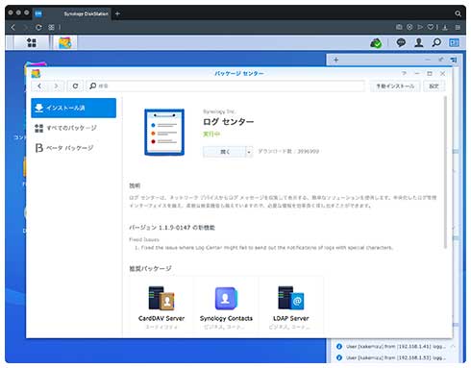The image size is (471, 368).
Task: Click the browser heart bookmark icon
Action: 431,27
